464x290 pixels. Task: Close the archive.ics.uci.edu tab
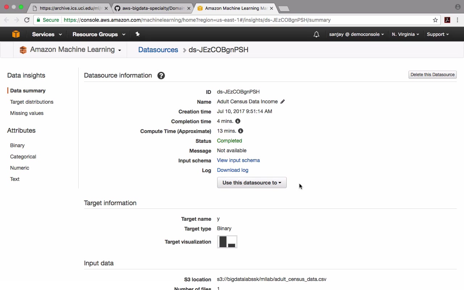pyautogui.click(x=106, y=8)
